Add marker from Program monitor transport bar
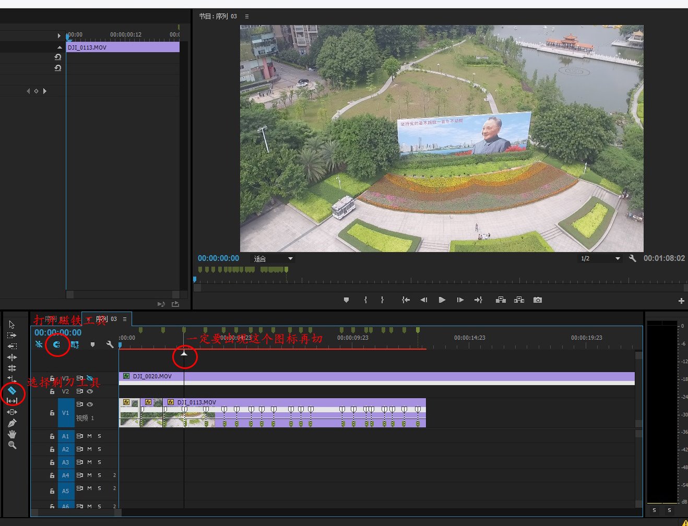The height and width of the screenshot is (526, 688). click(x=346, y=300)
